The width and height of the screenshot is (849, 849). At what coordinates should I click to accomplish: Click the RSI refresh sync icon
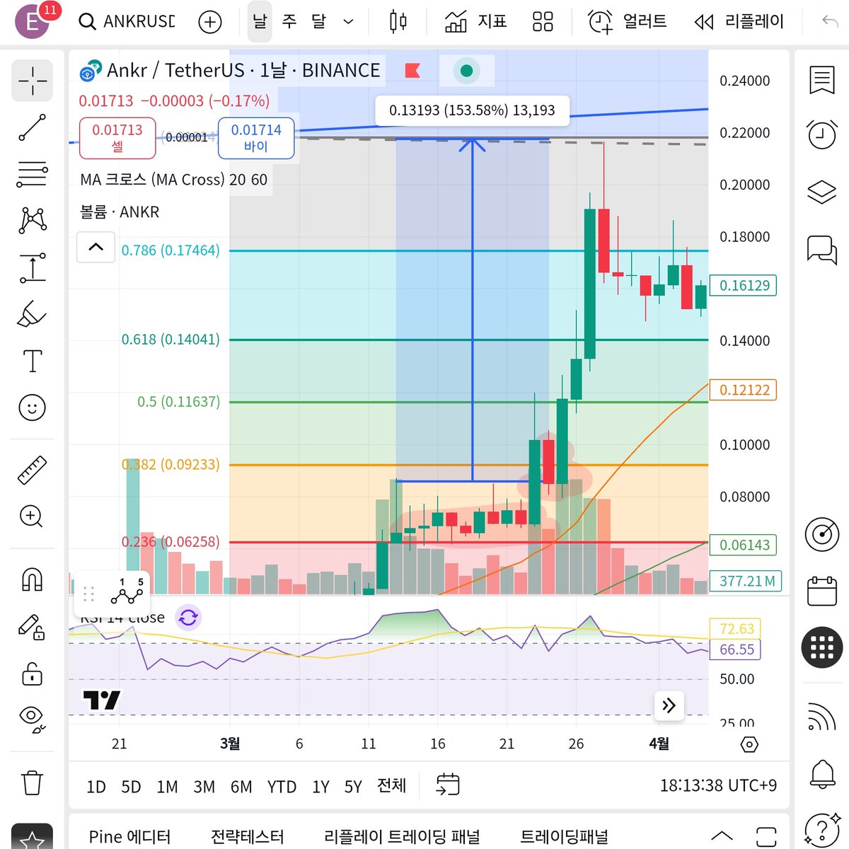pos(188,618)
